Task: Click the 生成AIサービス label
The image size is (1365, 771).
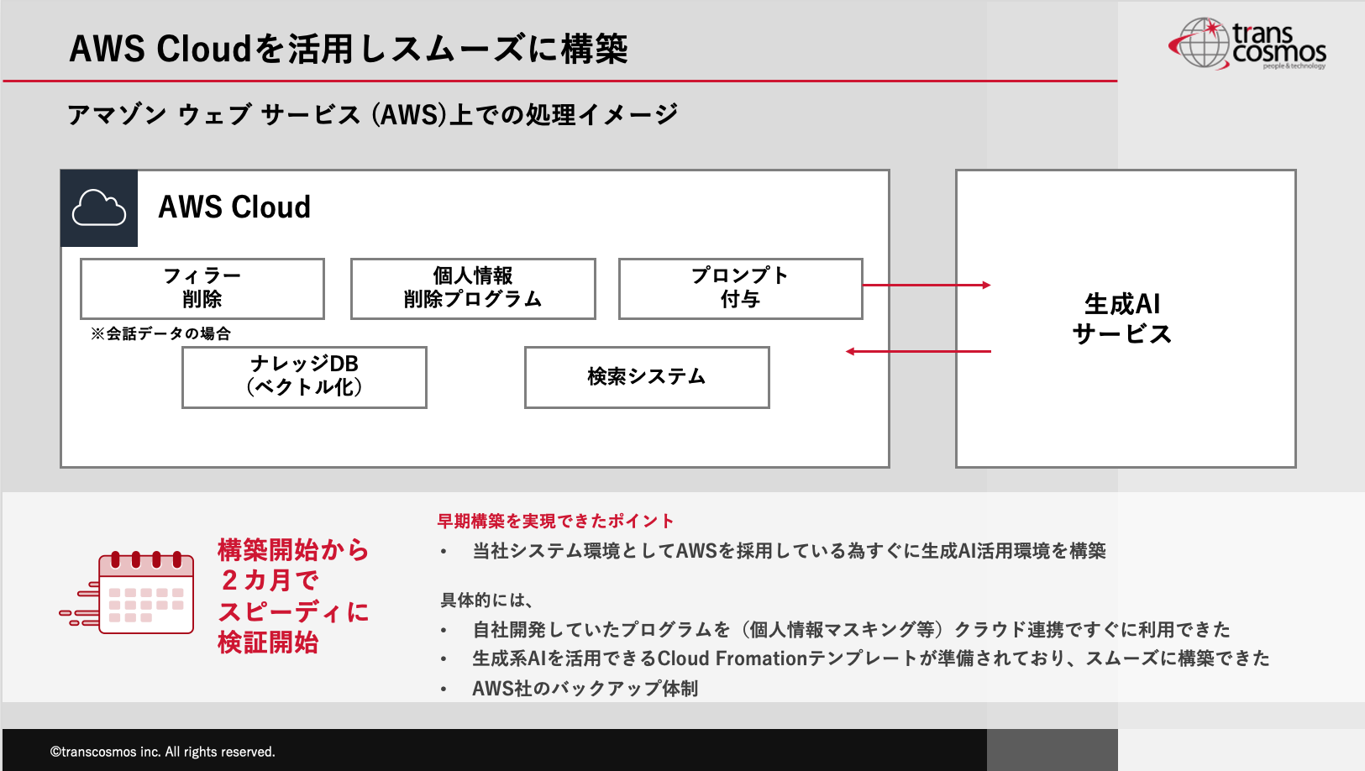Action: pos(1122,318)
